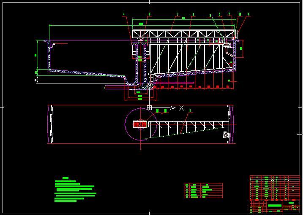Select the green notes text block
Screen dimensions: 303x215
click(x=75, y=190)
